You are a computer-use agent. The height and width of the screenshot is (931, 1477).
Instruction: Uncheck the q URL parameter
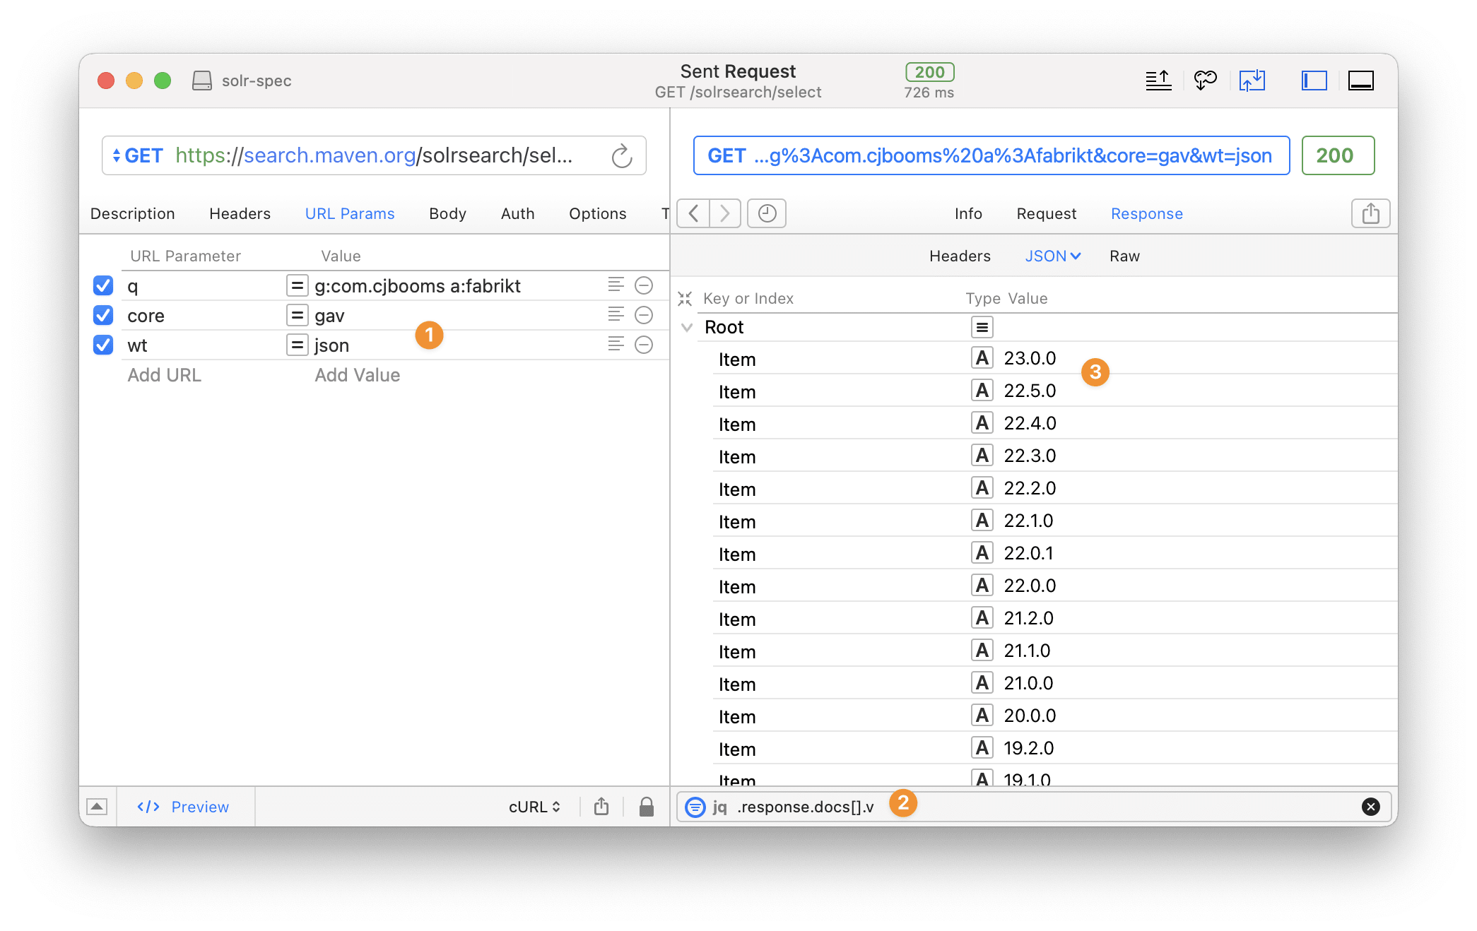[x=103, y=285]
